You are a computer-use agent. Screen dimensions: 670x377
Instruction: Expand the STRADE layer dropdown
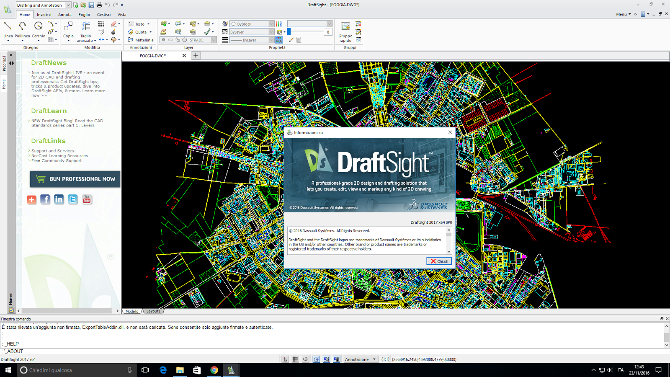[214, 40]
